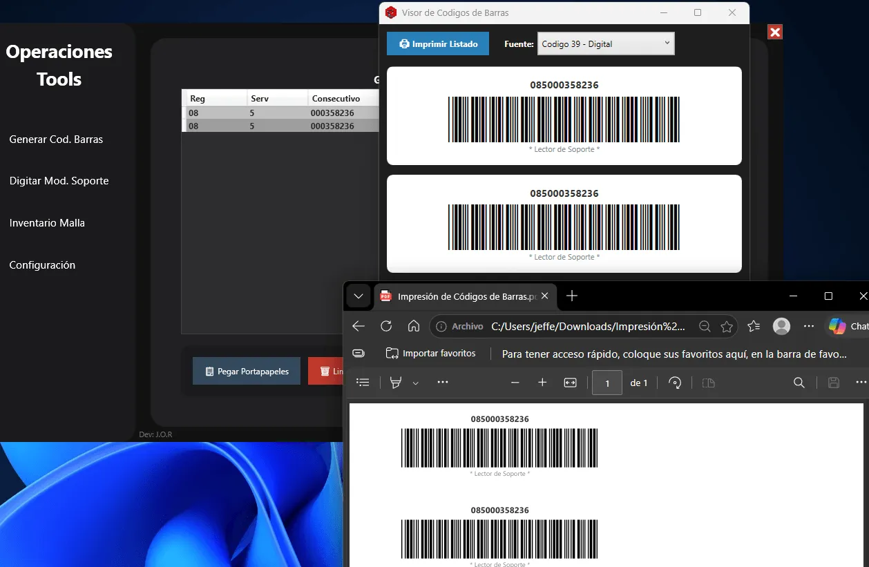This screenshot has height=567, width=869.
Task: Click Importar favoritos in the favorites bar
Action: tap(431, 353)
